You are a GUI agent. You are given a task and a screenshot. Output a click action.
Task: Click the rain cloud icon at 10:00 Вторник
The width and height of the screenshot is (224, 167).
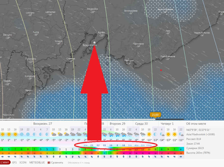coord(117,134)
